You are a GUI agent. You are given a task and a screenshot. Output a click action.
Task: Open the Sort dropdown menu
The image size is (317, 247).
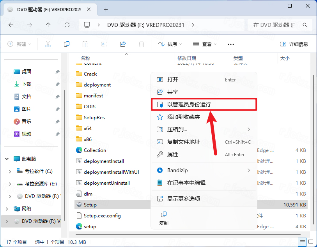[170, 44]
